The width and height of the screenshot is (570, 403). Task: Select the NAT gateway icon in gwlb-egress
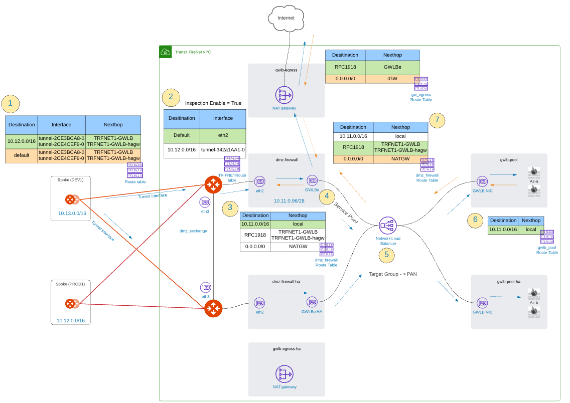284,95
